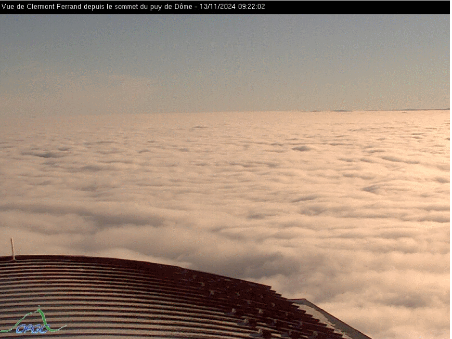The height and width of the screenshot is (339, 452).
Task: Click the date 13/11/2024 in caption
Action: (218, 7)
